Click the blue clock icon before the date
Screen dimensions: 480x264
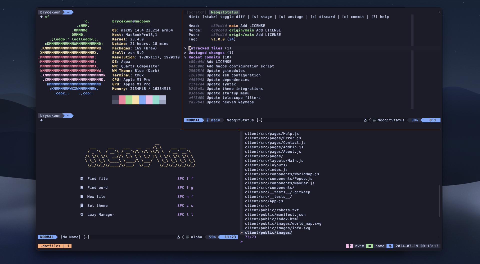tap(390, 246)
